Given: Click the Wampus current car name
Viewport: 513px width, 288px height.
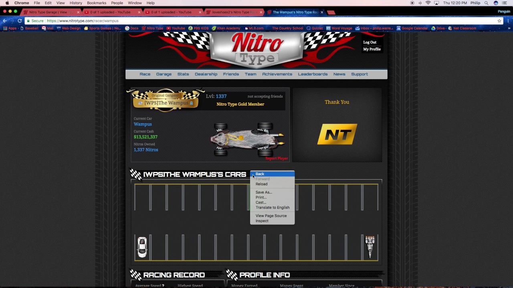Looking at the screenshot, I should (143, 124).
